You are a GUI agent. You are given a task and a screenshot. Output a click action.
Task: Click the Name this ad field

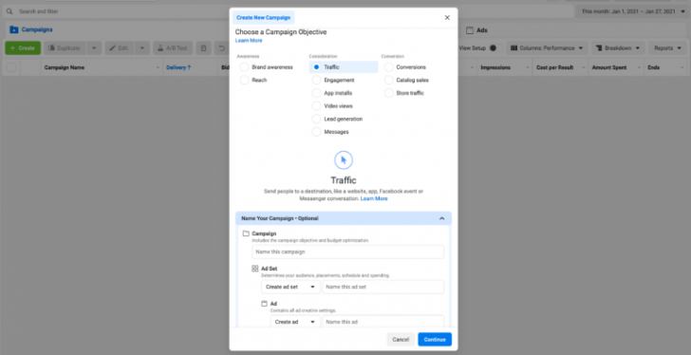(383, 322)
